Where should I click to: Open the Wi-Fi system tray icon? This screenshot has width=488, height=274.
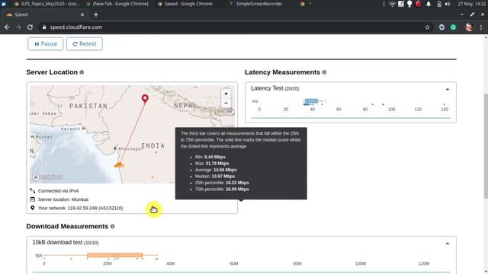click(392, 4)
